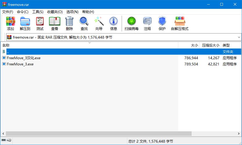Click the key password icon in status bar

click(x=9, y=140)
